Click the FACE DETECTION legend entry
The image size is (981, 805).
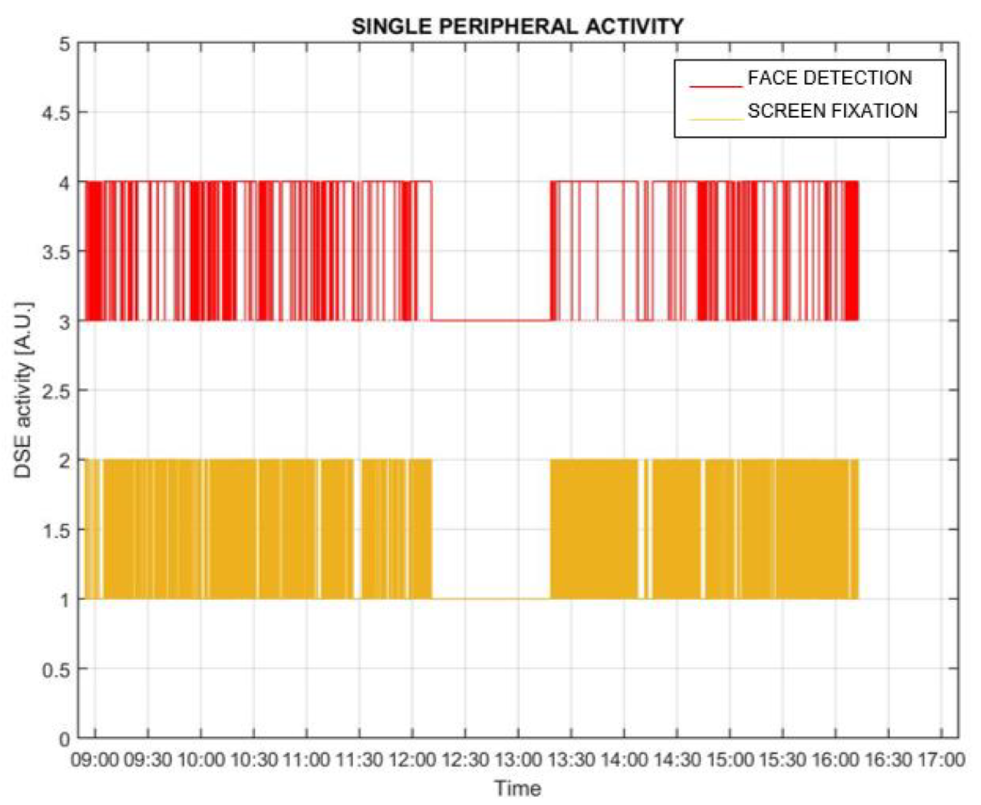(x=830, y=78)
